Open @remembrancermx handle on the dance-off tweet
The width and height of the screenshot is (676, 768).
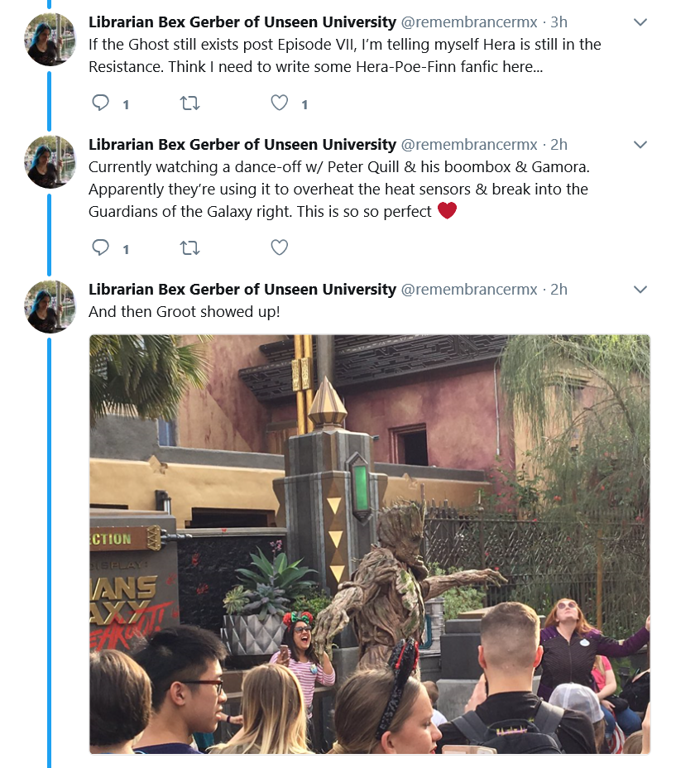point(469,145)
